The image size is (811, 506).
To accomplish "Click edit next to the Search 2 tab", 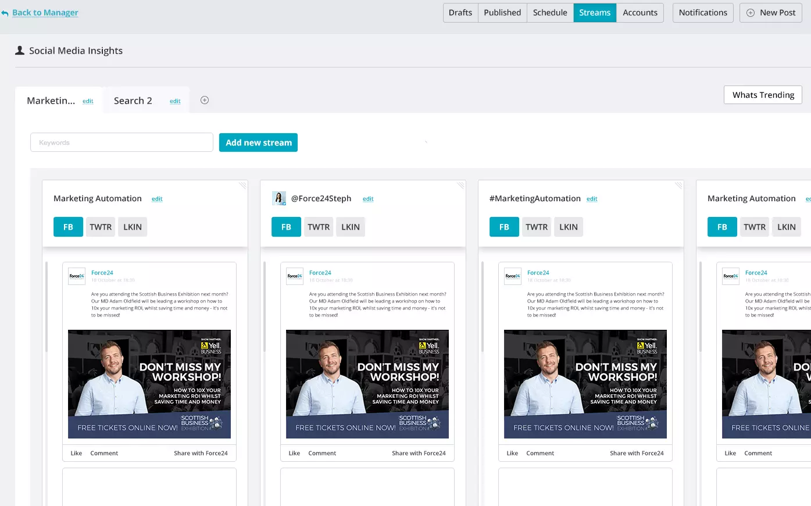I will (175, 101).
